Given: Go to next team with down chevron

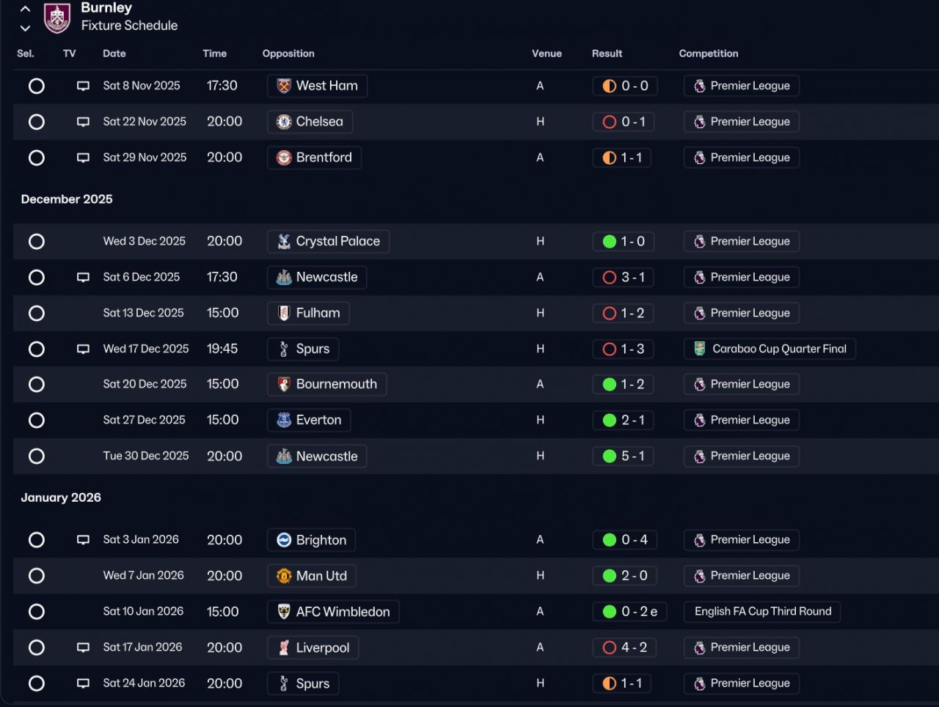Looking at the screenshot, I should coord(25,29).
